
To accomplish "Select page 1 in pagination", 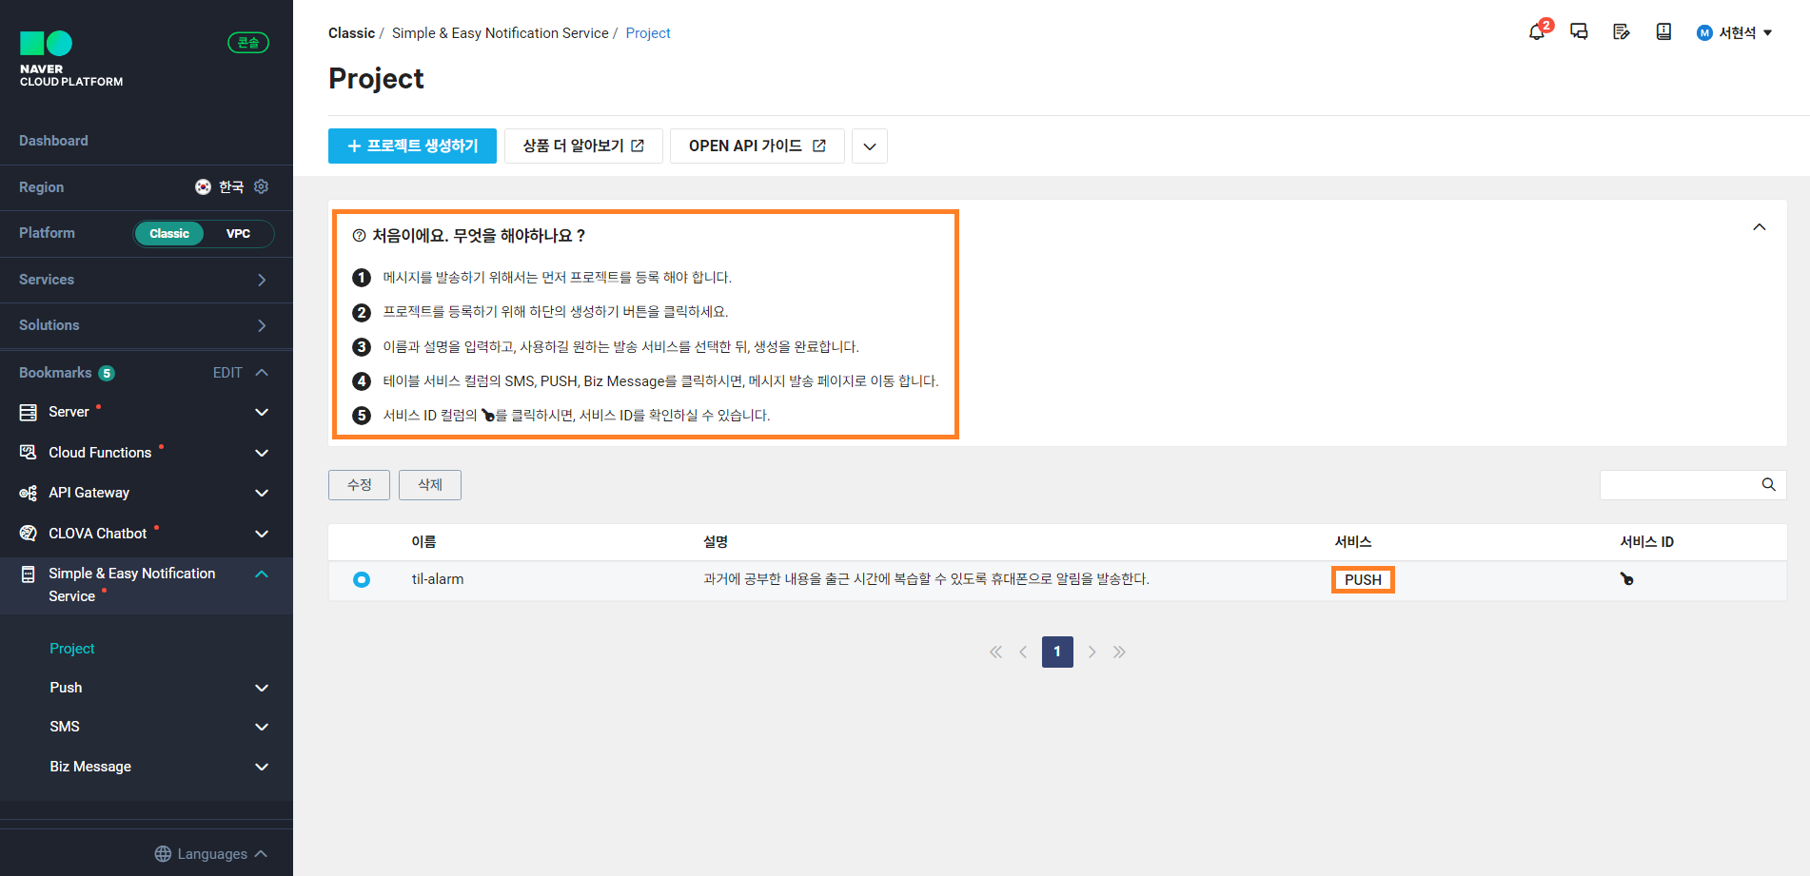I will point(1057,652).
